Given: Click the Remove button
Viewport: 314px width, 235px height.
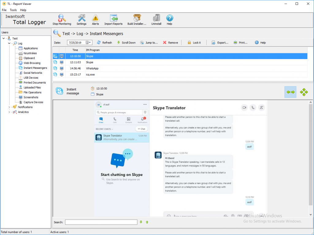Looking at the screenshot, I should point(170,43).
